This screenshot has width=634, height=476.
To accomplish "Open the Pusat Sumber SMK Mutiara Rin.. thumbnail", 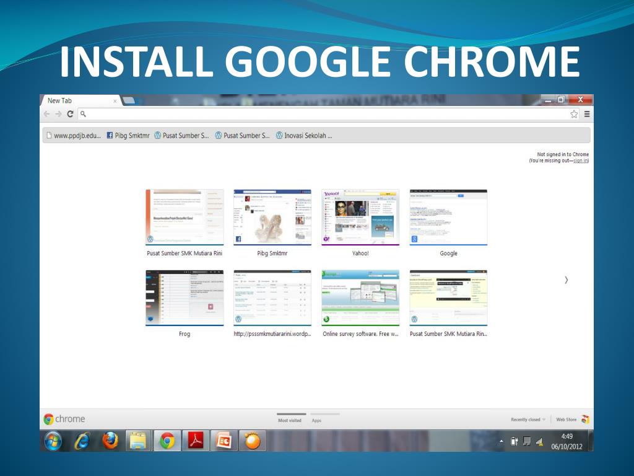I will (x=448, y=298).
